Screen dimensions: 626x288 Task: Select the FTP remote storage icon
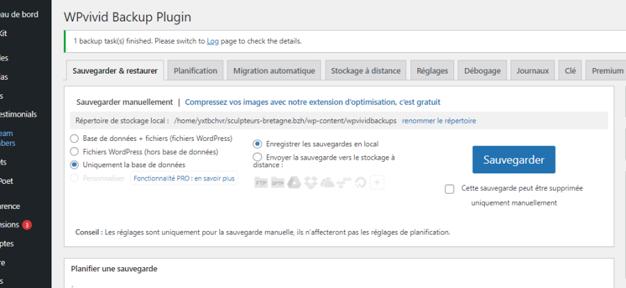tap(262, 183)
